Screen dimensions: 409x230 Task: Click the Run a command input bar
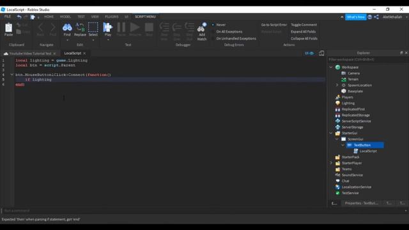pos(203,211)
